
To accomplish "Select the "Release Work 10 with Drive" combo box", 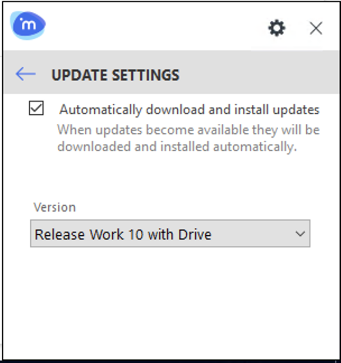I will point(123,234).
